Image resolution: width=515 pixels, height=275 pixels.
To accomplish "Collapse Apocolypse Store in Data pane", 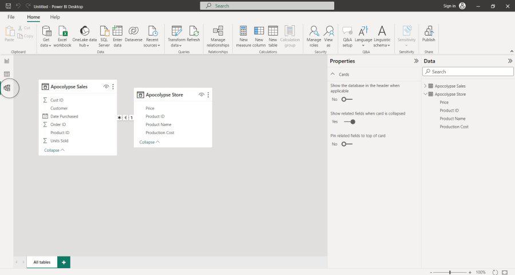I will click(x=425, y=94).
